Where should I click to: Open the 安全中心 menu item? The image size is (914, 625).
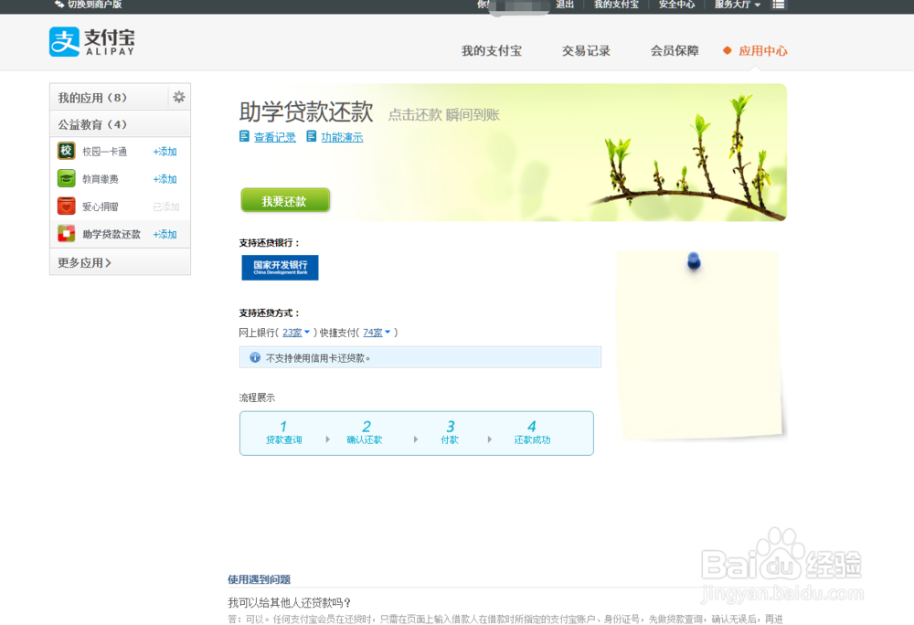tap(676, 5)
